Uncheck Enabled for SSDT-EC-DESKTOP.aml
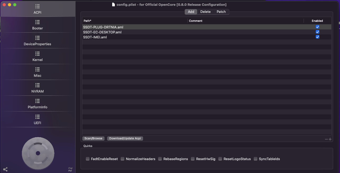The width and height of the screenshot is (340, 173). (x=318, y=32)
